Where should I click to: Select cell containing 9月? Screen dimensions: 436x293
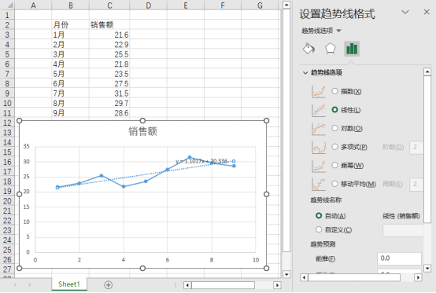(x=70, y=113)
